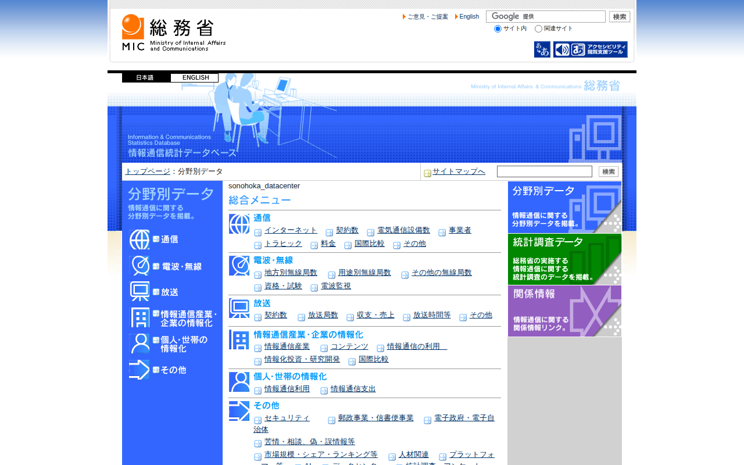
Task: Click the MIC 総務省 logo
Action: coord(174,33)
